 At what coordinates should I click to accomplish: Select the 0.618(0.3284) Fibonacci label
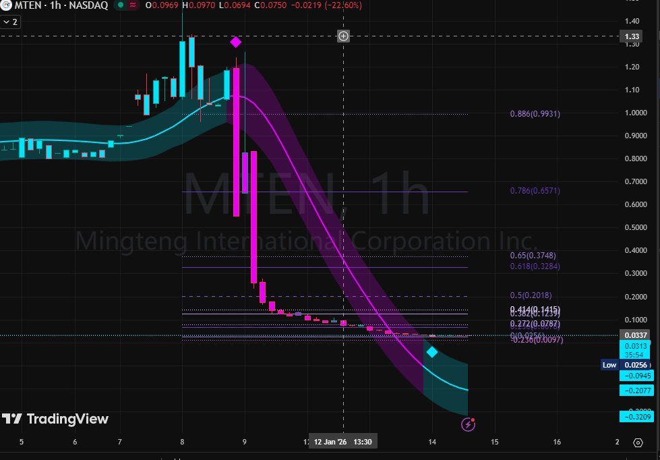[x=535, y=266]
